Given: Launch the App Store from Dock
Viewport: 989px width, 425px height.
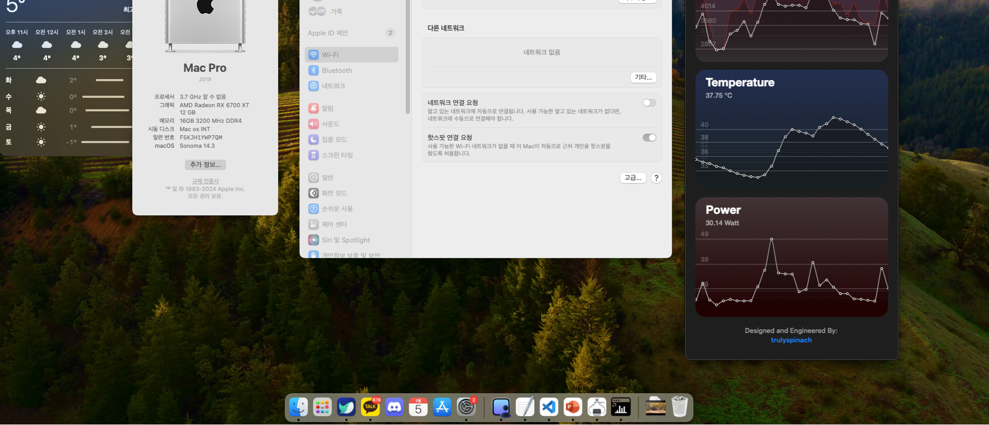Looking at the screenshot, I should pyautogui.click(x=442, y=407).
